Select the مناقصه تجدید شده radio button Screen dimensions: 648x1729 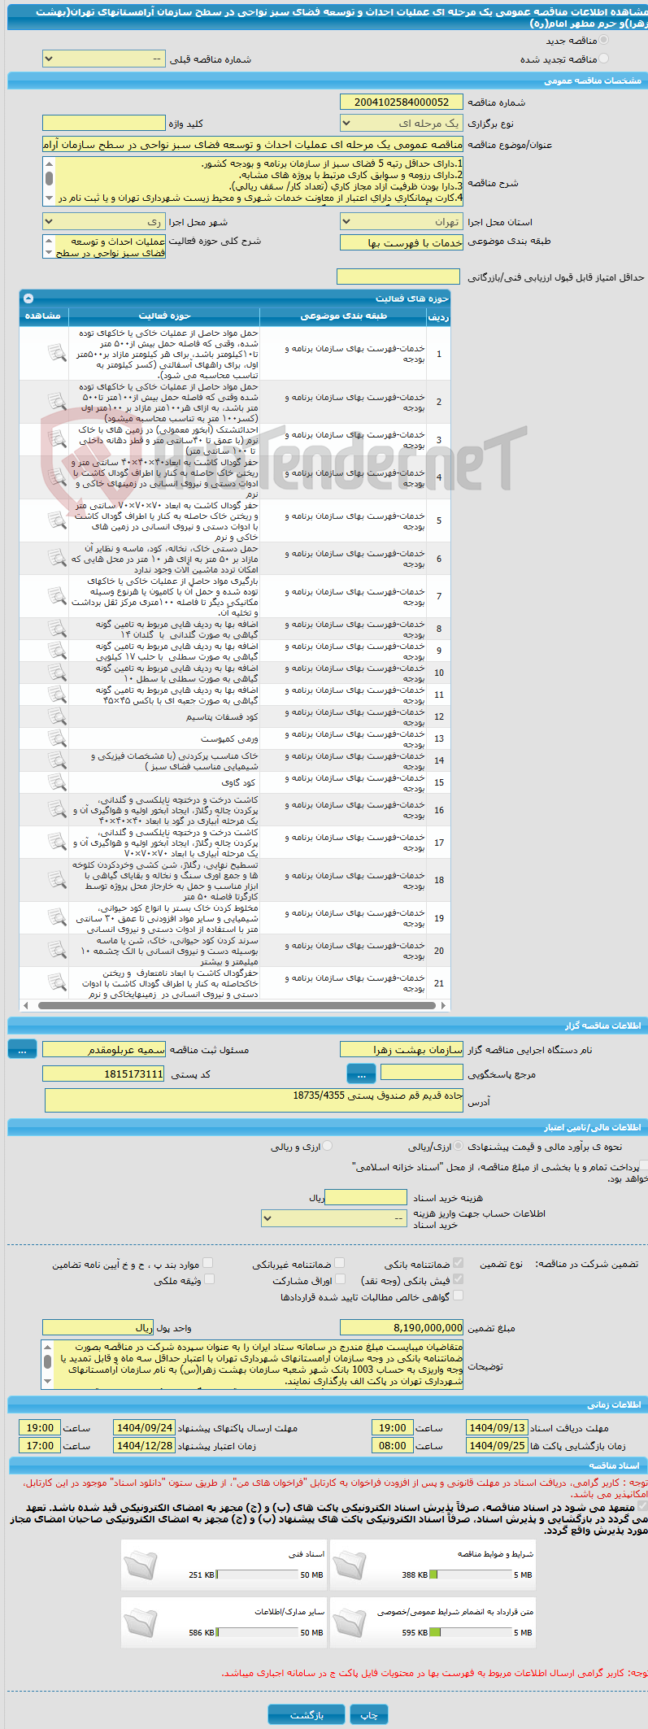(603, 59)
